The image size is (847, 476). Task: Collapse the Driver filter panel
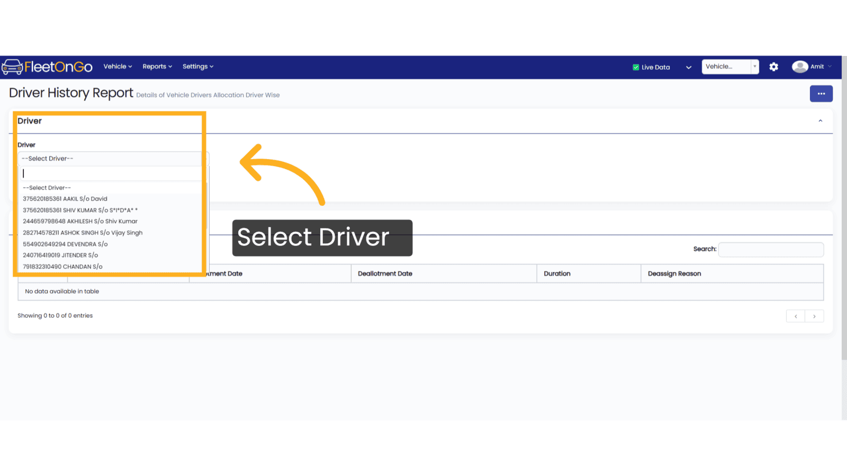click(x=821, y=121)
